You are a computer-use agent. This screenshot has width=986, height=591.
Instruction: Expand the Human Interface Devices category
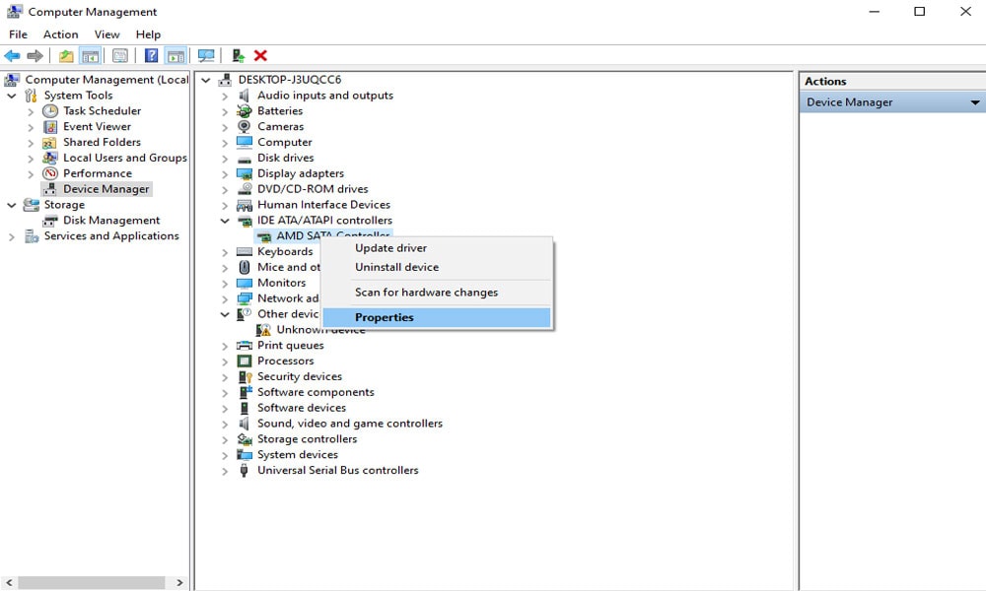(225, 206)
